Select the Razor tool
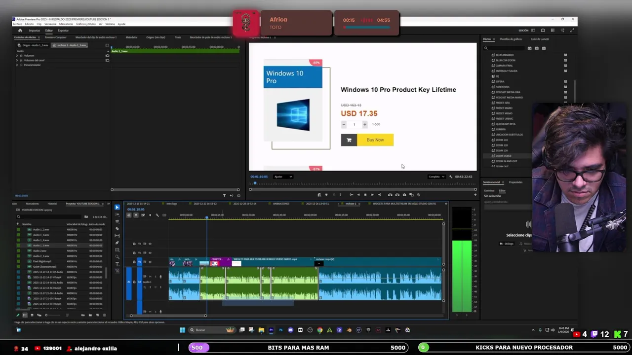The height and width of the screenshot is (355, 632). (117, 229)
